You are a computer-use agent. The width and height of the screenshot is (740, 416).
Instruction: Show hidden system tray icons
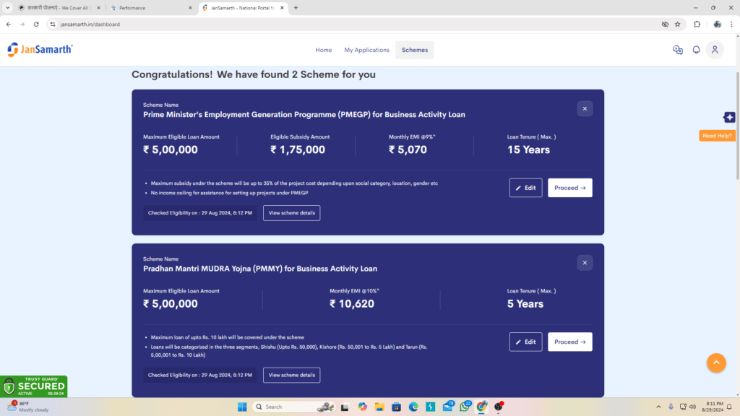point(658,407)
